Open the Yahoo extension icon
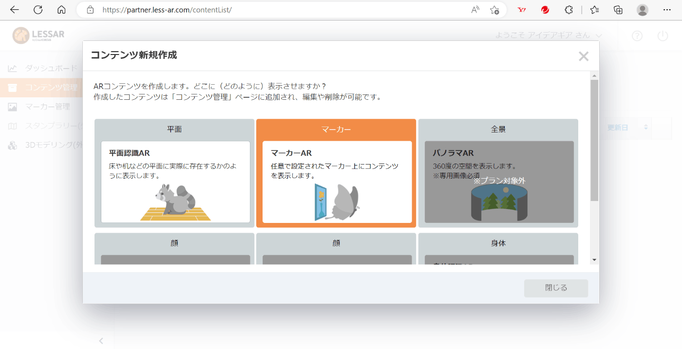 coord(522,10)
